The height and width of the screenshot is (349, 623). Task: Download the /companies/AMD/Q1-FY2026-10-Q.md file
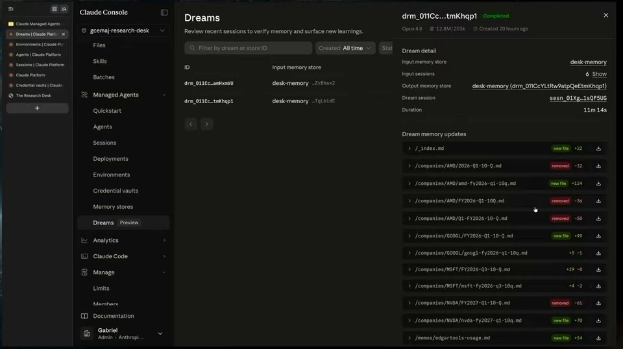point(598,219)
